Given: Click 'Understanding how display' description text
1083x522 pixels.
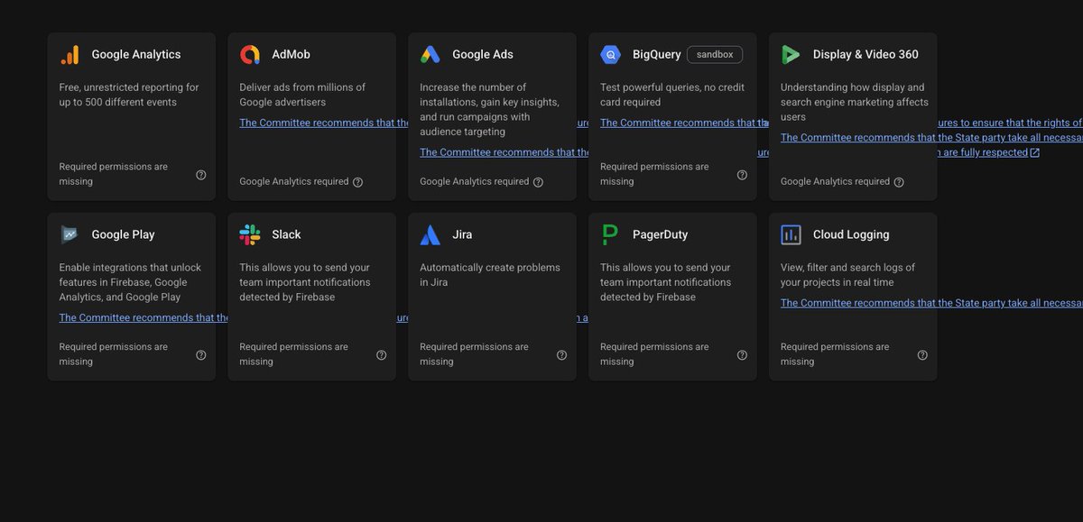Looking at the screenshot, I should click(853, 102).
